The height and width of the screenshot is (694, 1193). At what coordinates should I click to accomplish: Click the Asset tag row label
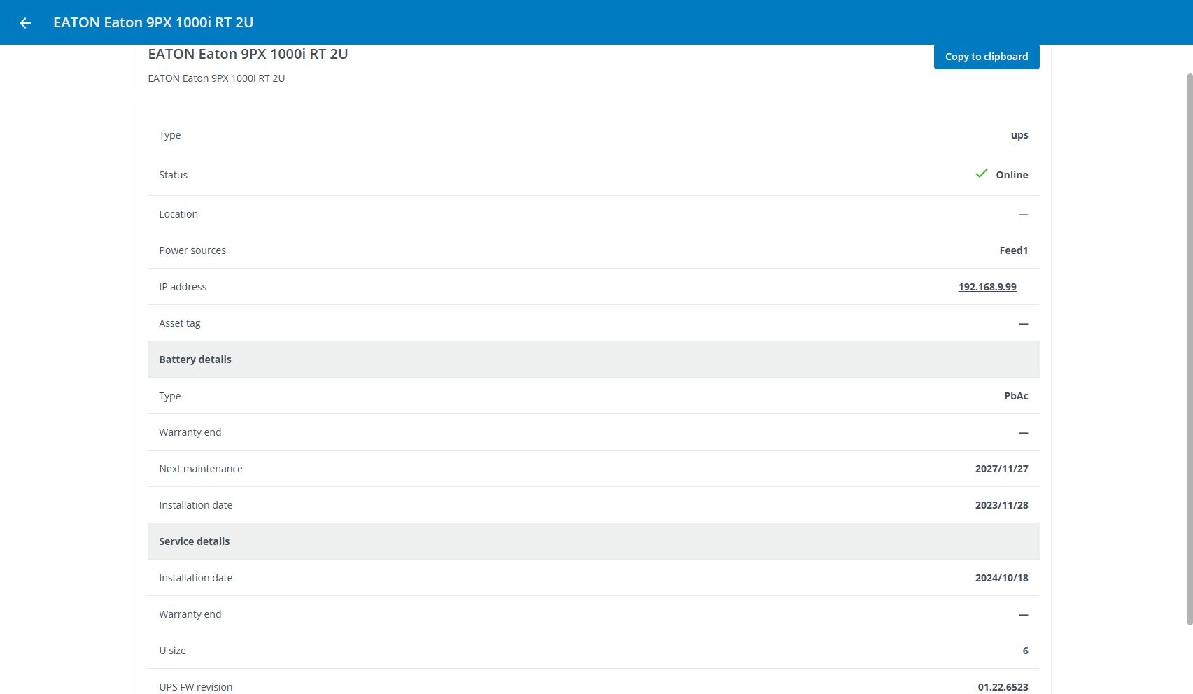[x=180, y=323]
